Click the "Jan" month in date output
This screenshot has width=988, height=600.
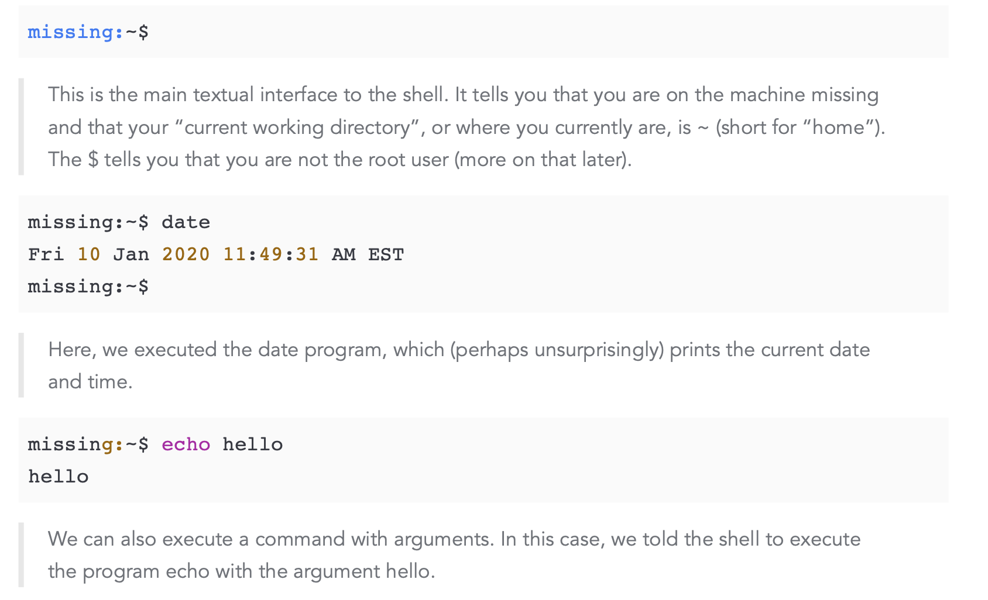(x=131, y=254)
